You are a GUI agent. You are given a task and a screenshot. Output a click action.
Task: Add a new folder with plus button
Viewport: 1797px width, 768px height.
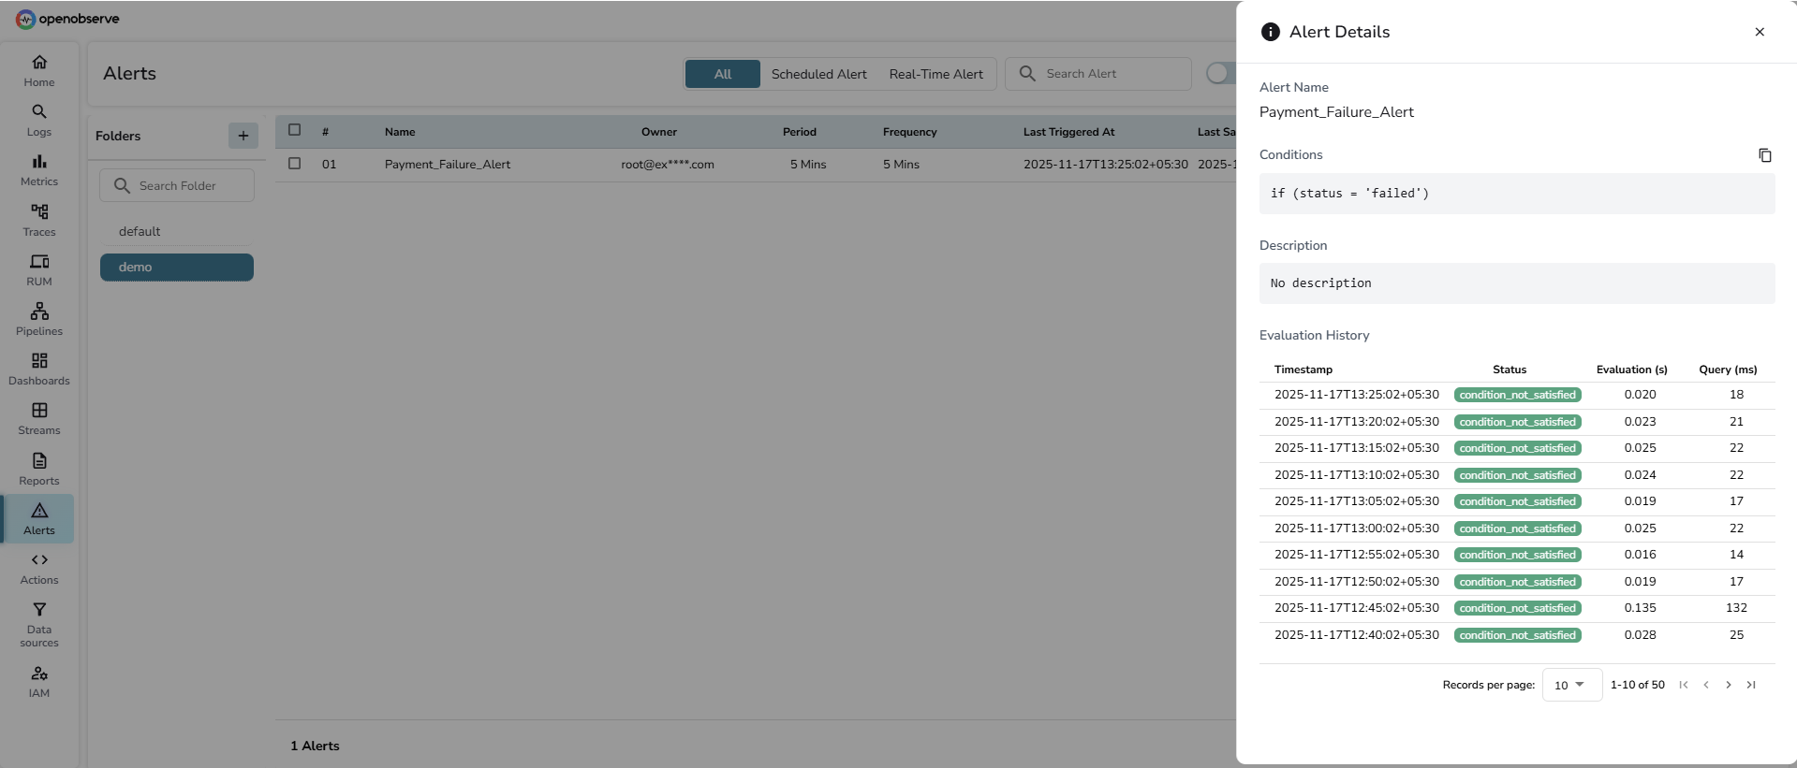[x=243, y=136]
